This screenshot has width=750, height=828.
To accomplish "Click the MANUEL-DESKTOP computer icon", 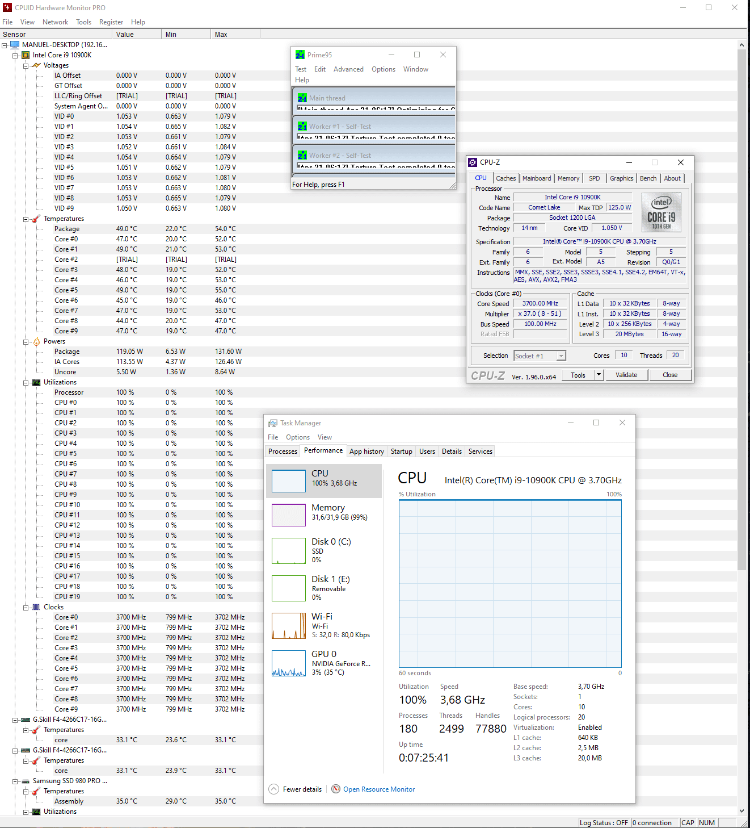I will pos(15,44).
